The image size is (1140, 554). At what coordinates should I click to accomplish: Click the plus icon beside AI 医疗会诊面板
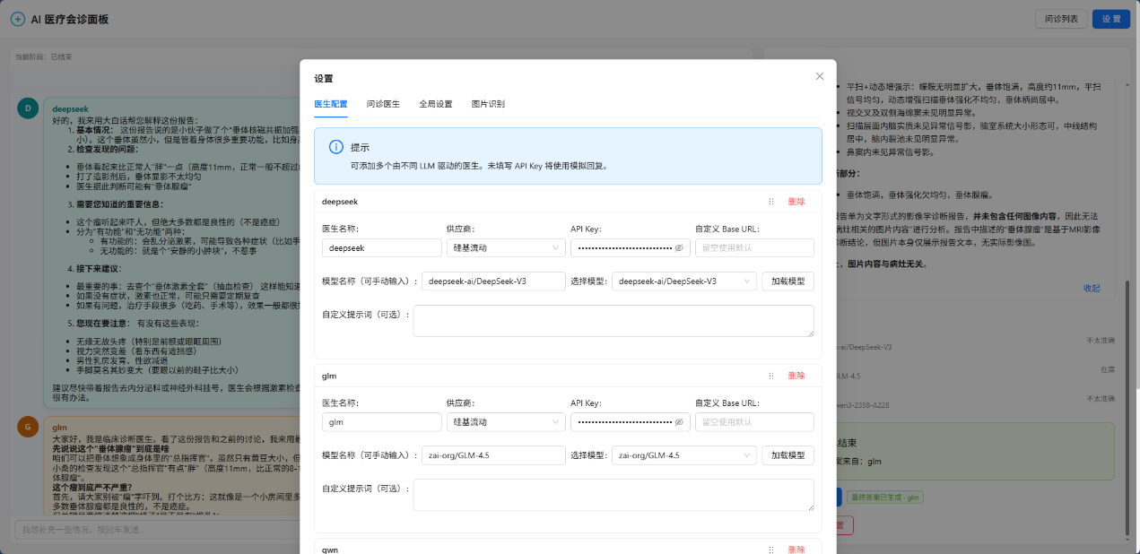pos(18,19)
